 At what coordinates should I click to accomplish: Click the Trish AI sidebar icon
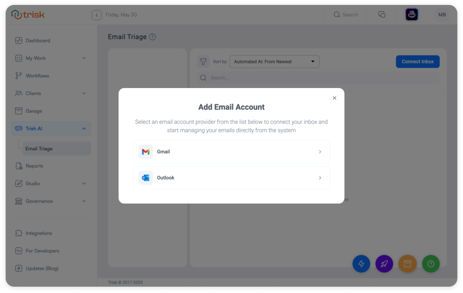(19, 129)
